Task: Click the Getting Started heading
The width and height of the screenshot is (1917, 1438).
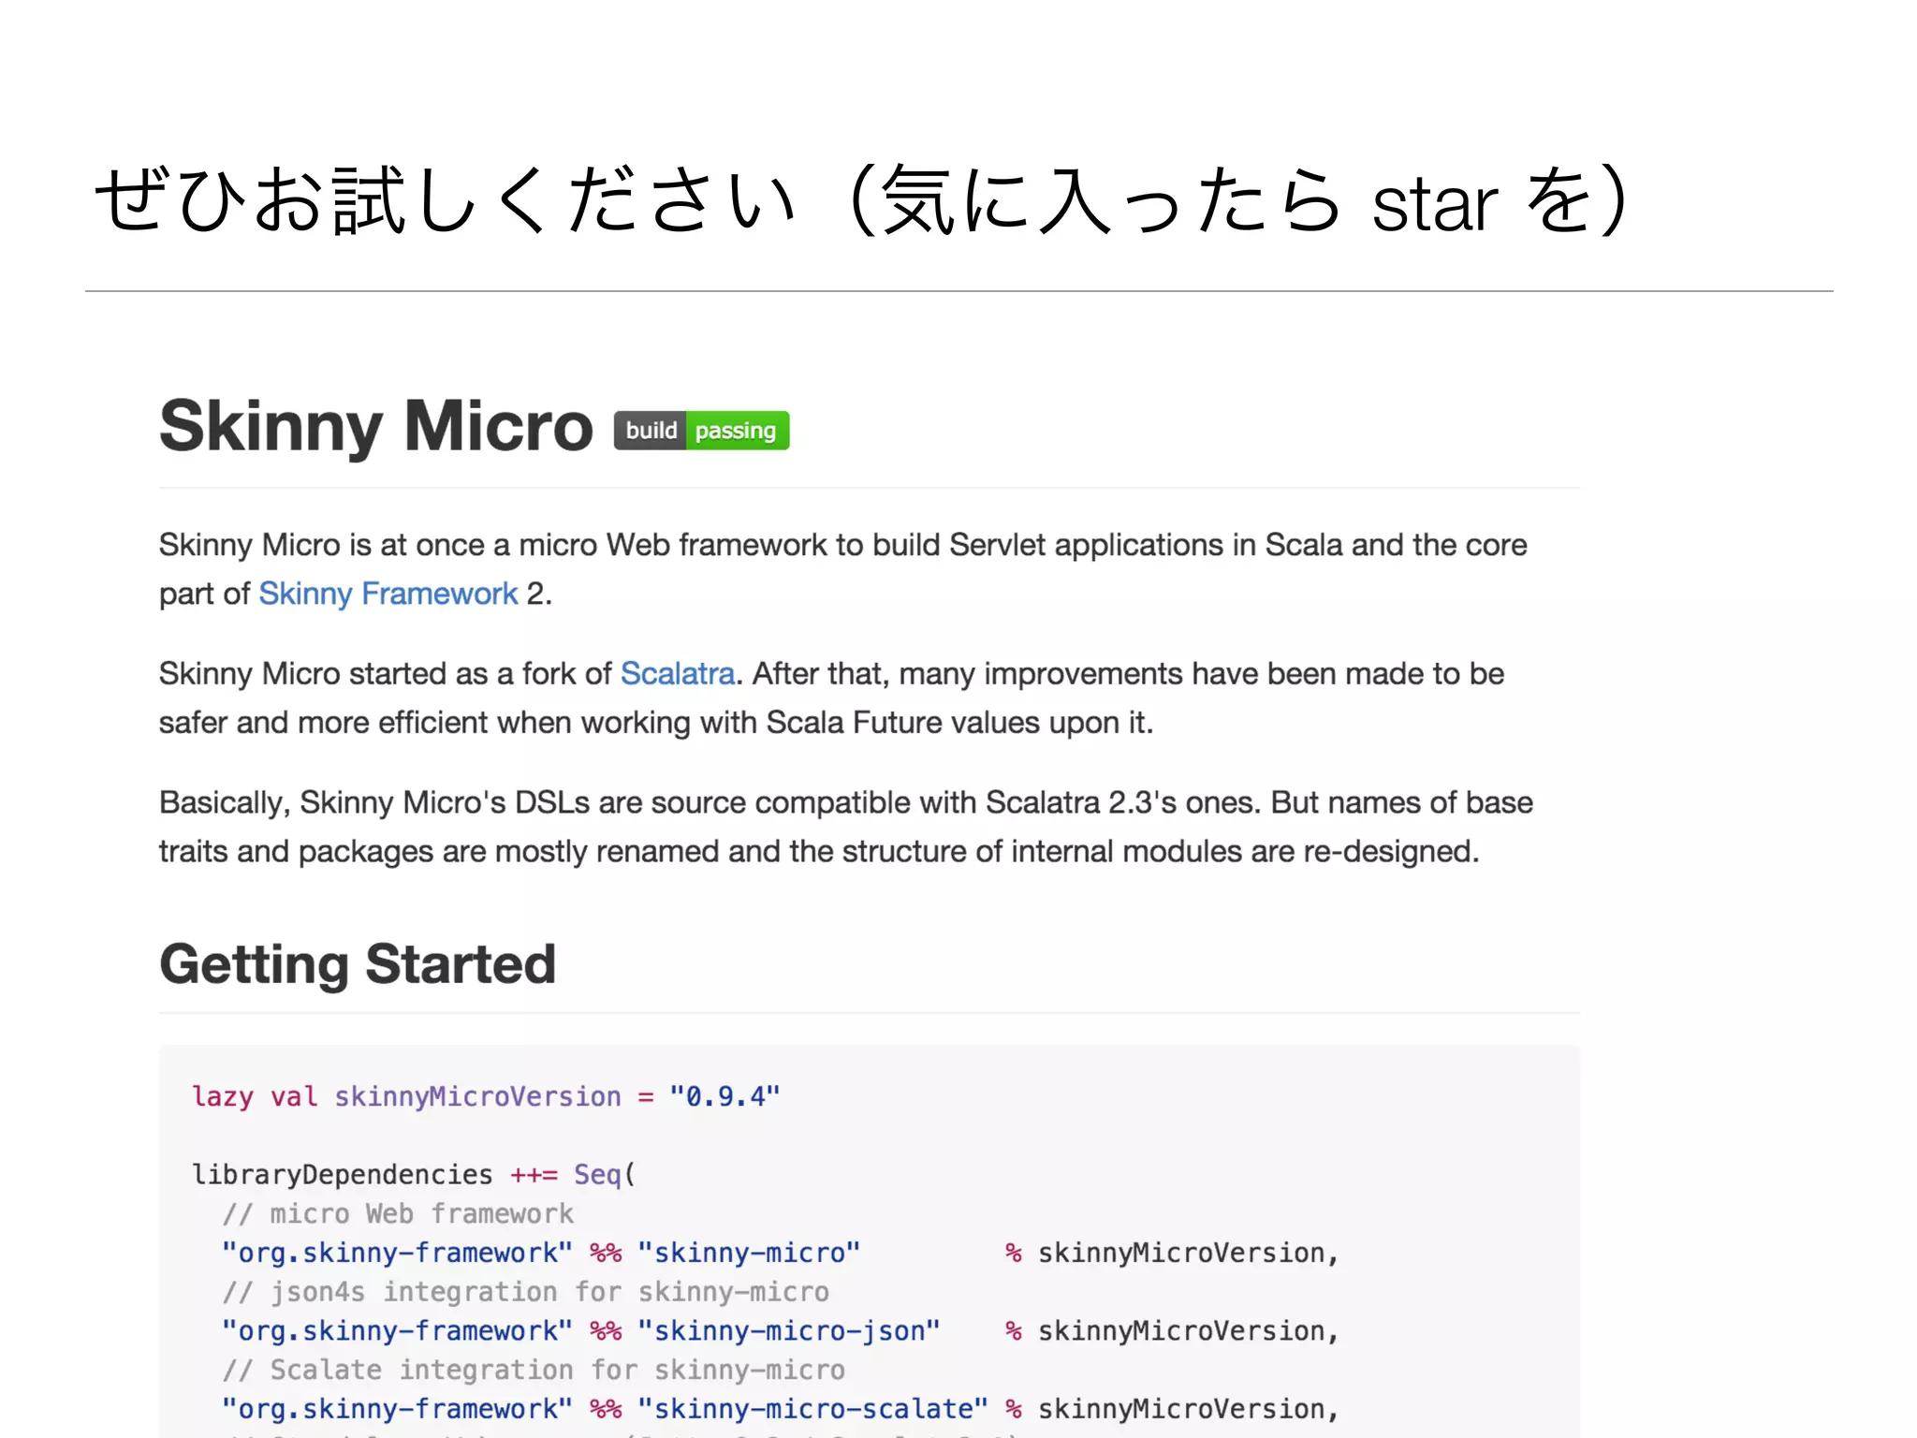Action: 358,964
